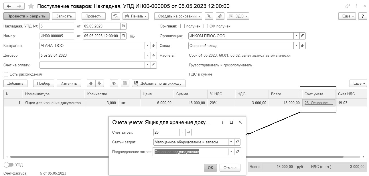Open attached files paperclip icon

coord(220,16)
